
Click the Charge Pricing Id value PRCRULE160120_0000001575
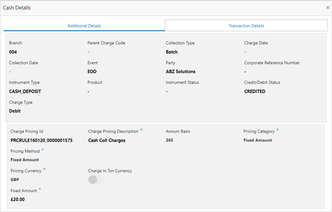(x=42, y=140)
